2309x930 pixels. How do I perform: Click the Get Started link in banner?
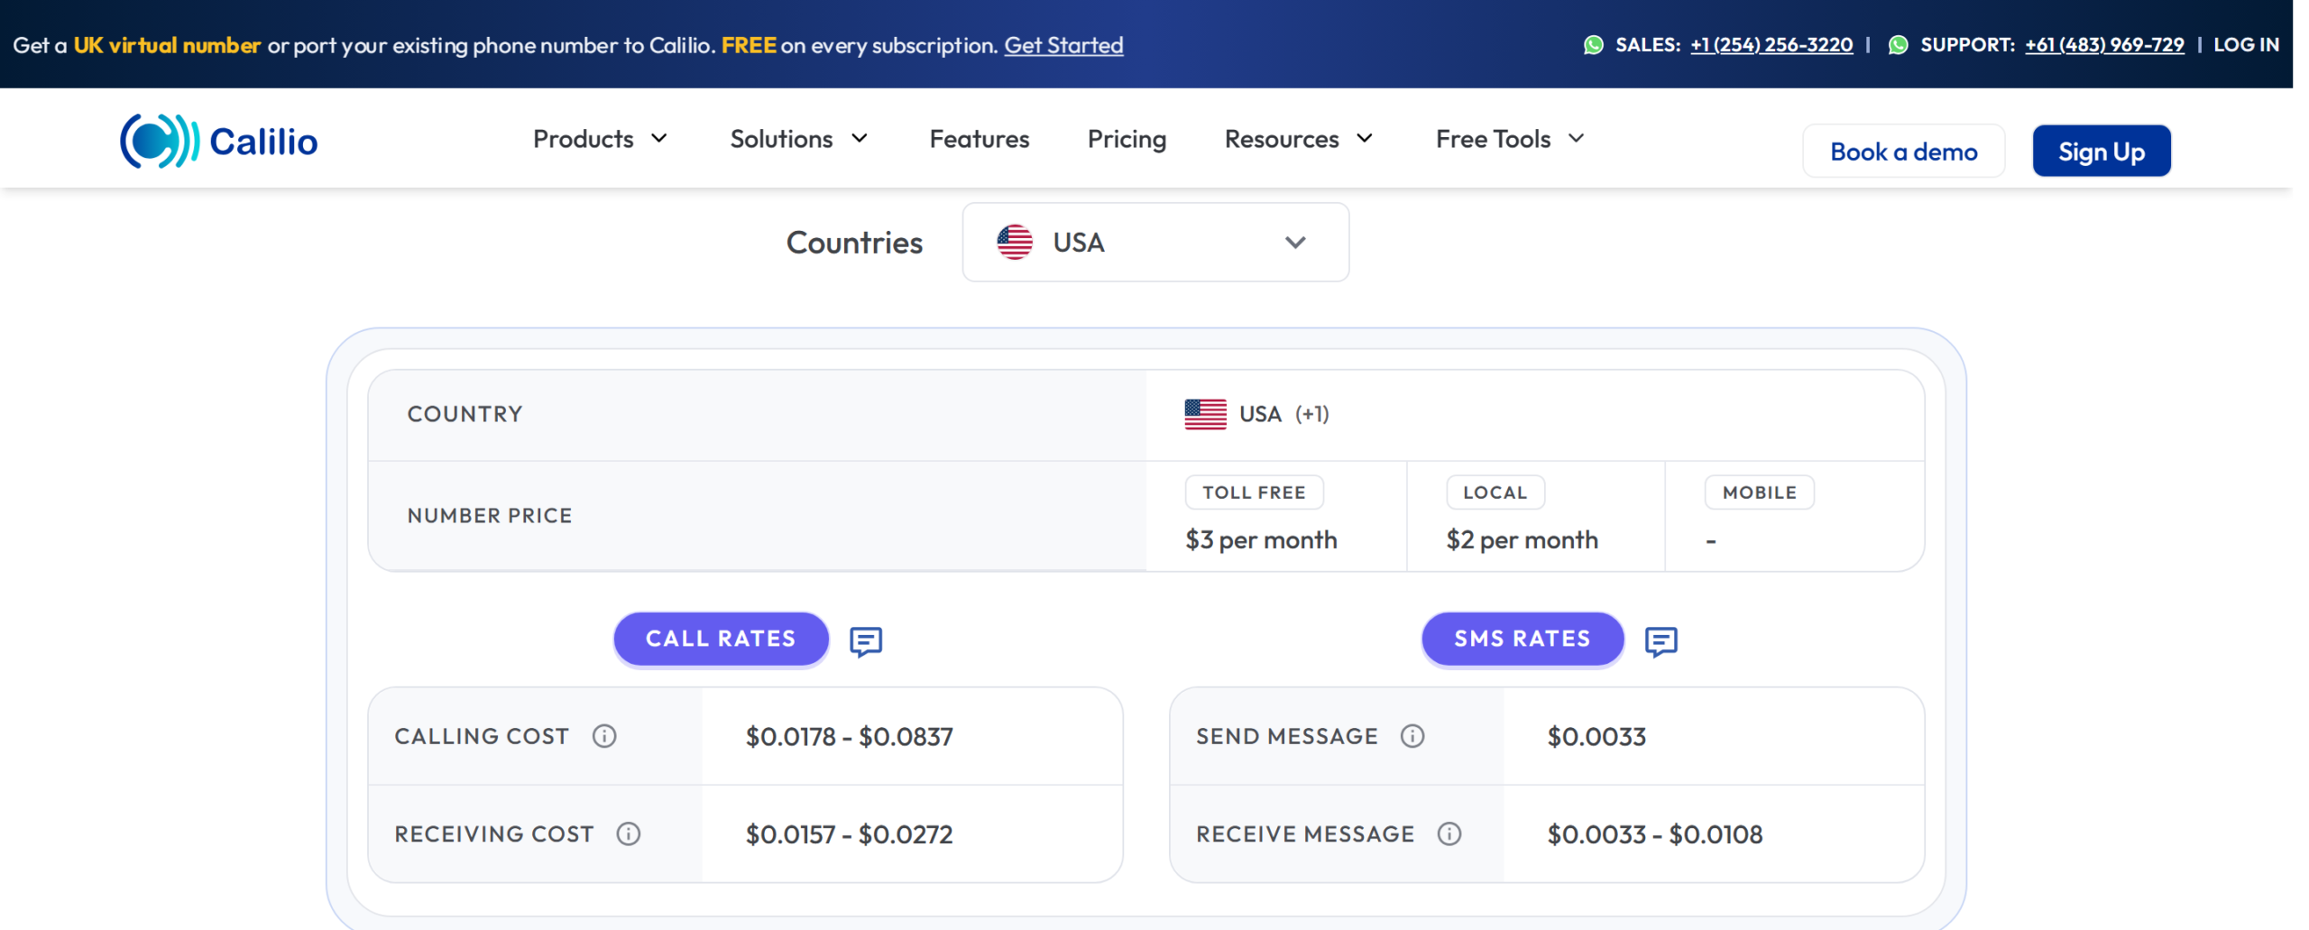point(1063,45)
